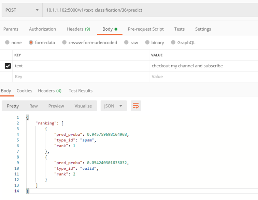Viewport: 258px width, 200px height.
Task: Open the POST method dropdown
Action: coord(22,10)
